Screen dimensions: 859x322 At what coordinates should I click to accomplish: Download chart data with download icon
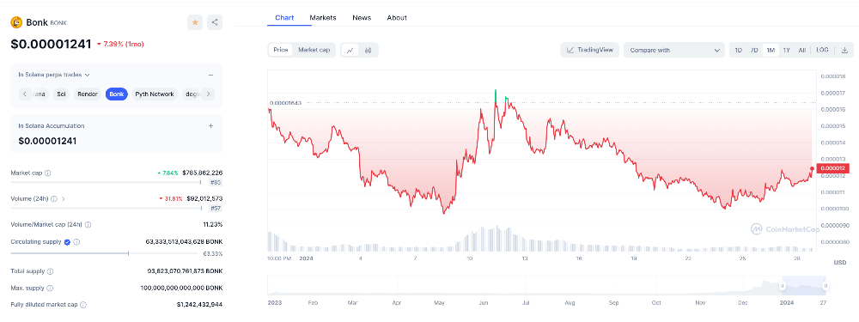[x=844, y=50]
